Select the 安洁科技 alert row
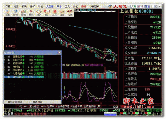This screenshot has width=166, height=119. pos(24,63)
